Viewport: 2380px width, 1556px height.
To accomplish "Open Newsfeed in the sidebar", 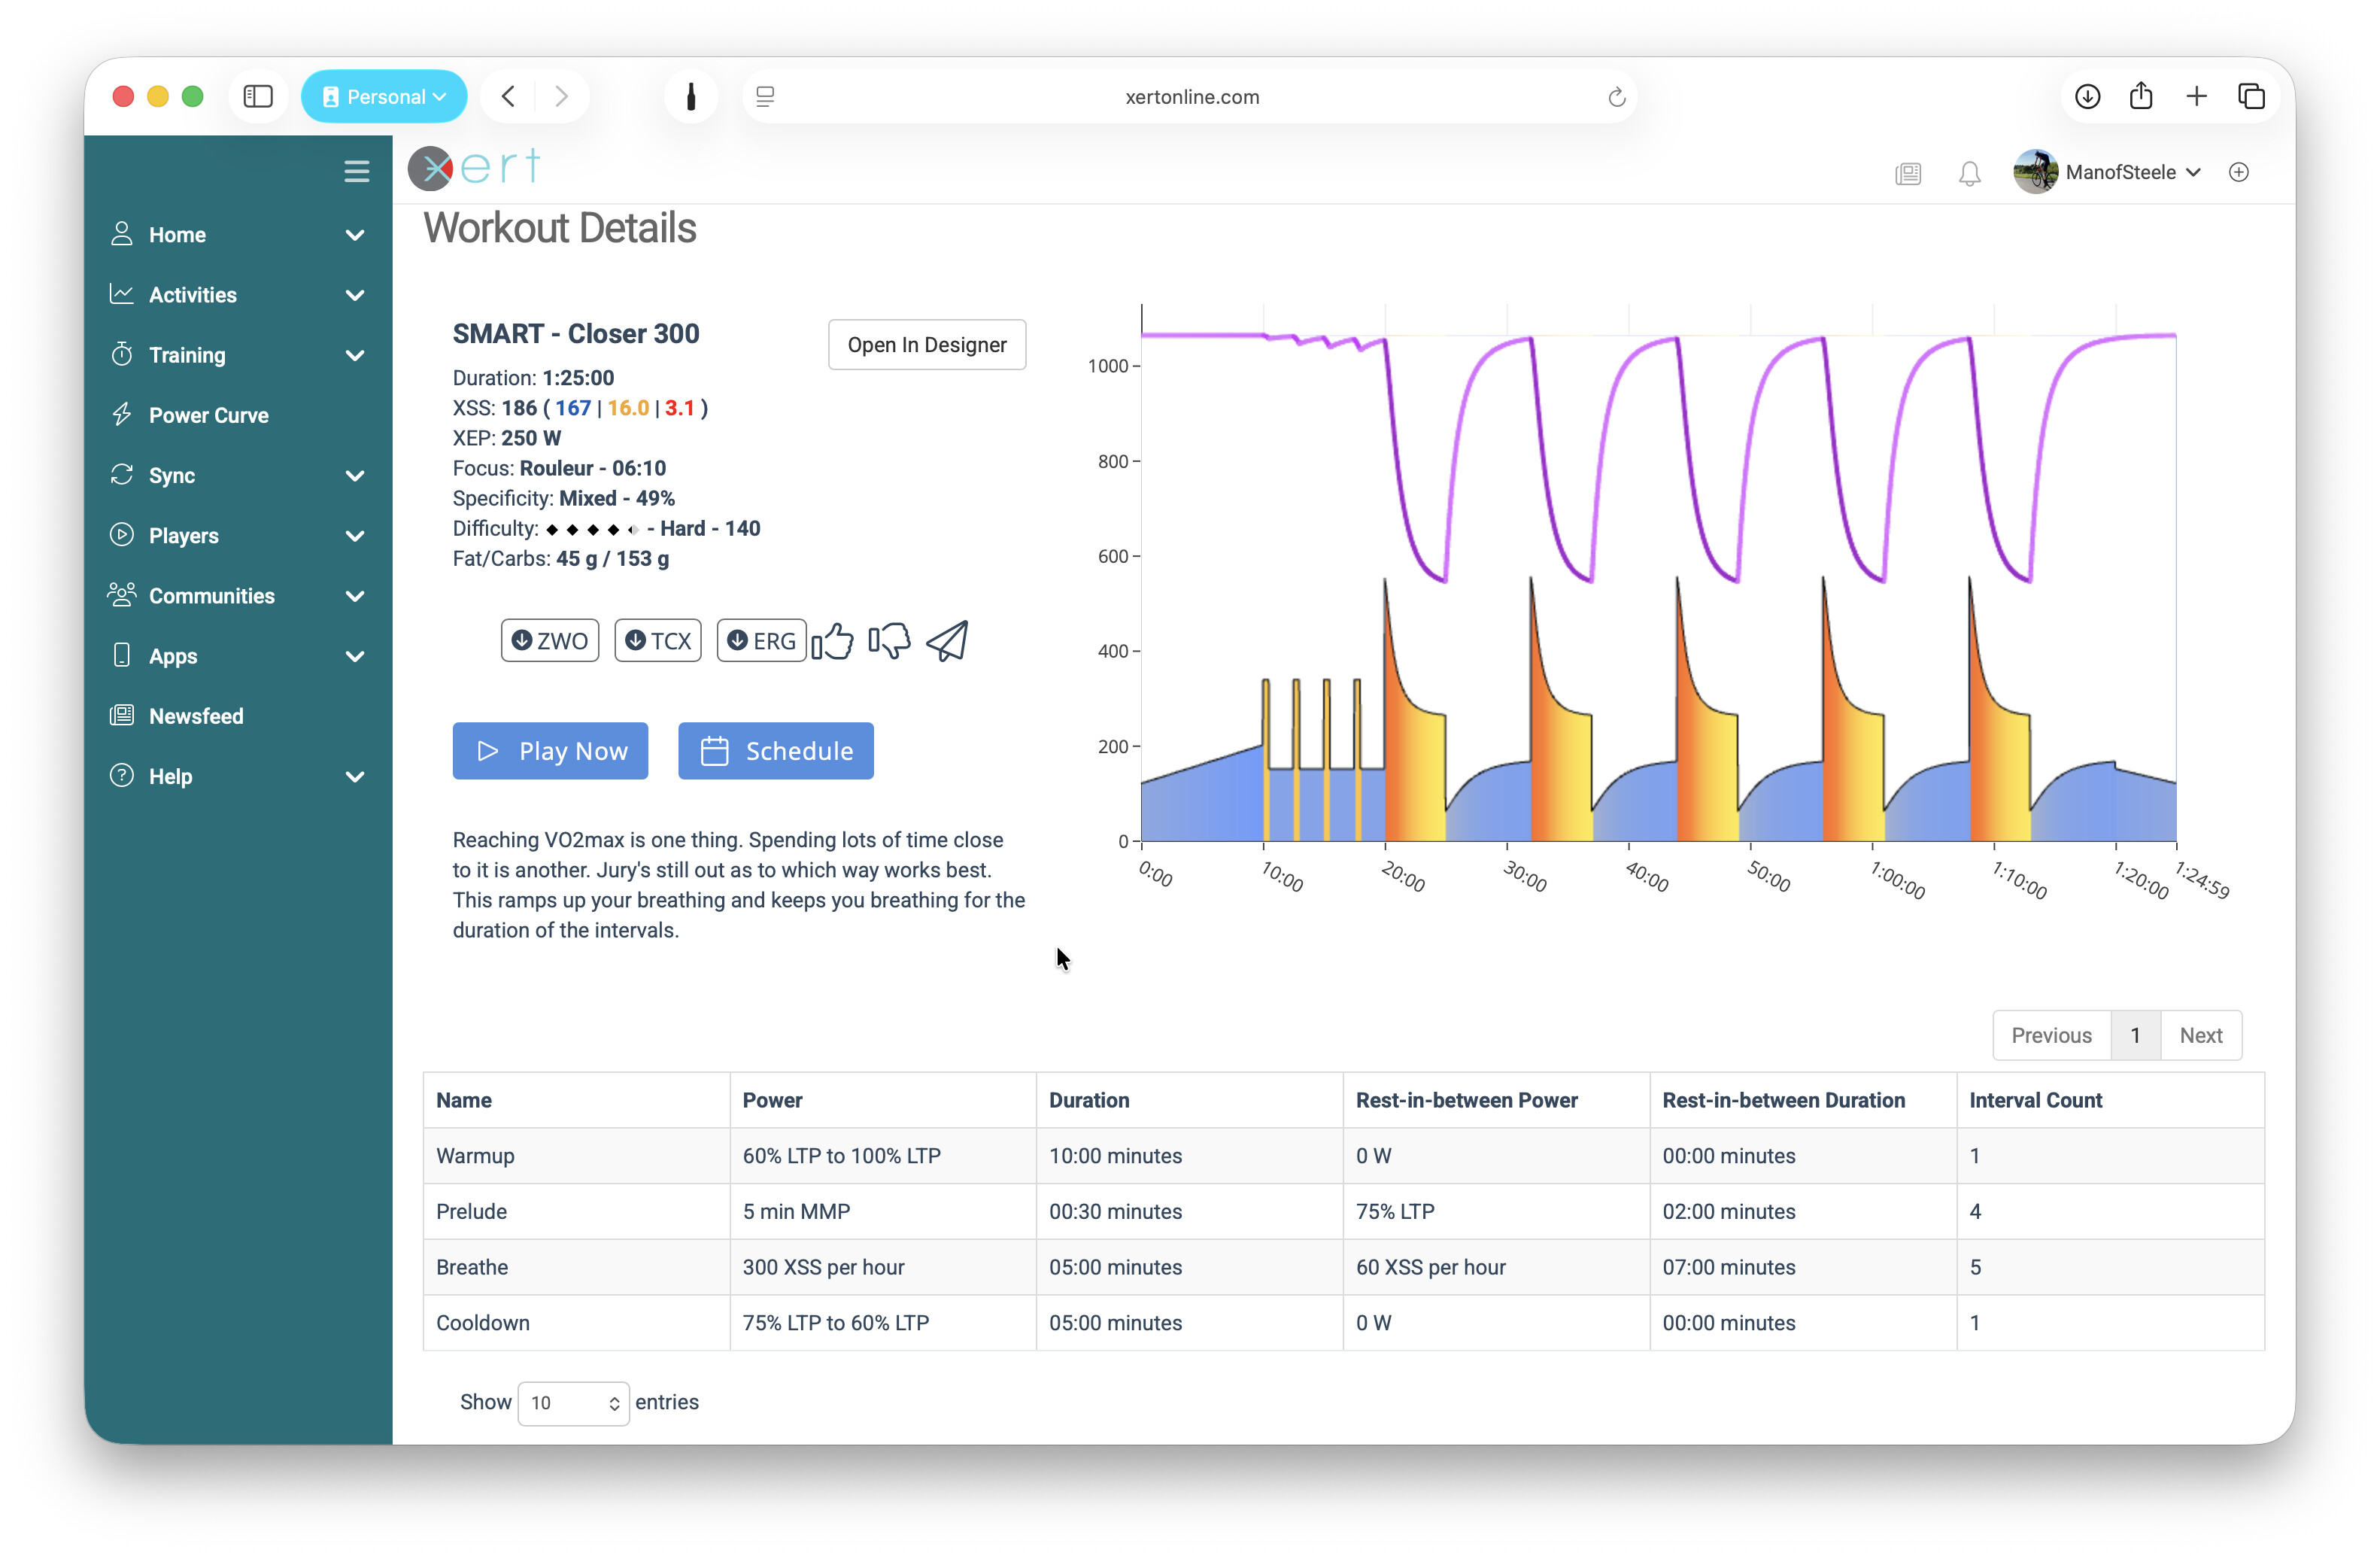I will (196, 716).
